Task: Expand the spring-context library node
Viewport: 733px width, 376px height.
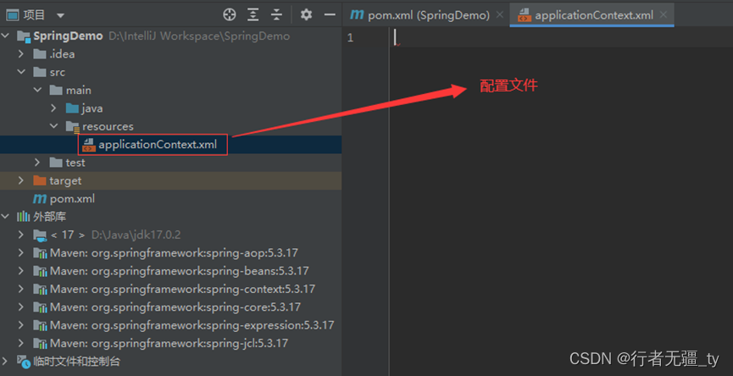Action: 21,289
